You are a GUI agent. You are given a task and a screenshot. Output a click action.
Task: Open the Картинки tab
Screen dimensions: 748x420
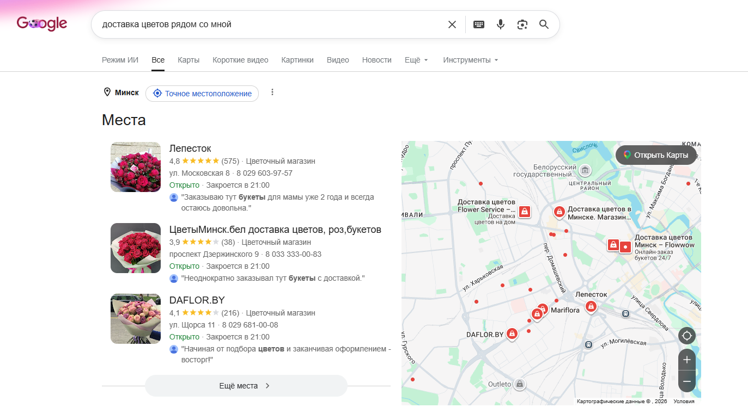[x=297, y=60]
